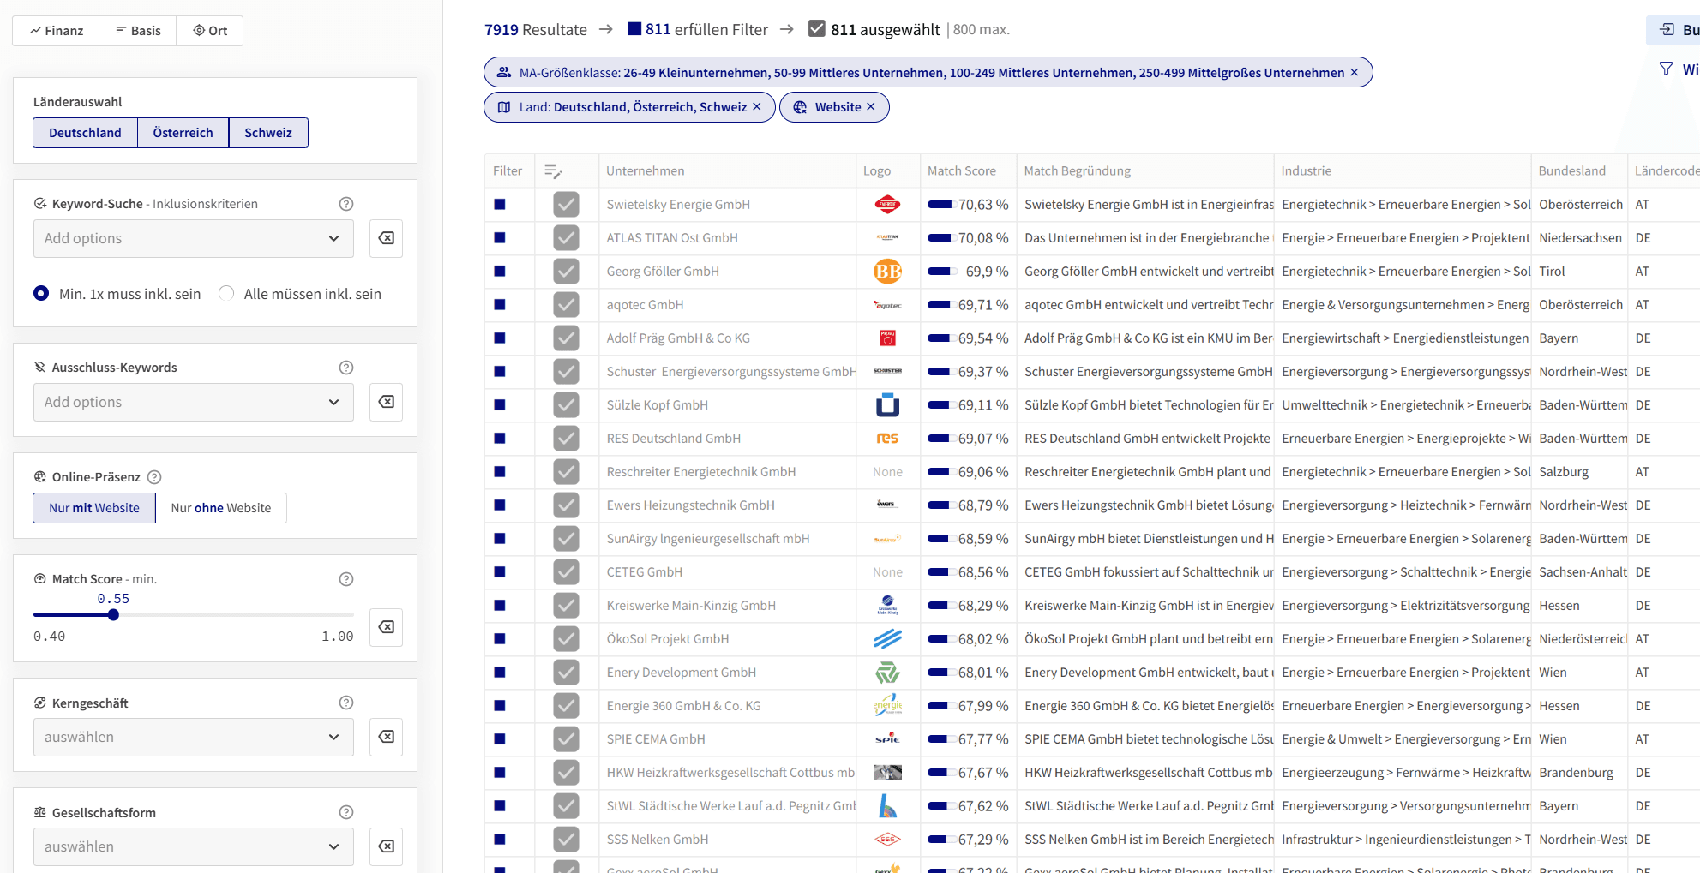Uncheck the aqotec GmbH row
This screenshot has width=1700, height=873.
click(x=566, y=305)
